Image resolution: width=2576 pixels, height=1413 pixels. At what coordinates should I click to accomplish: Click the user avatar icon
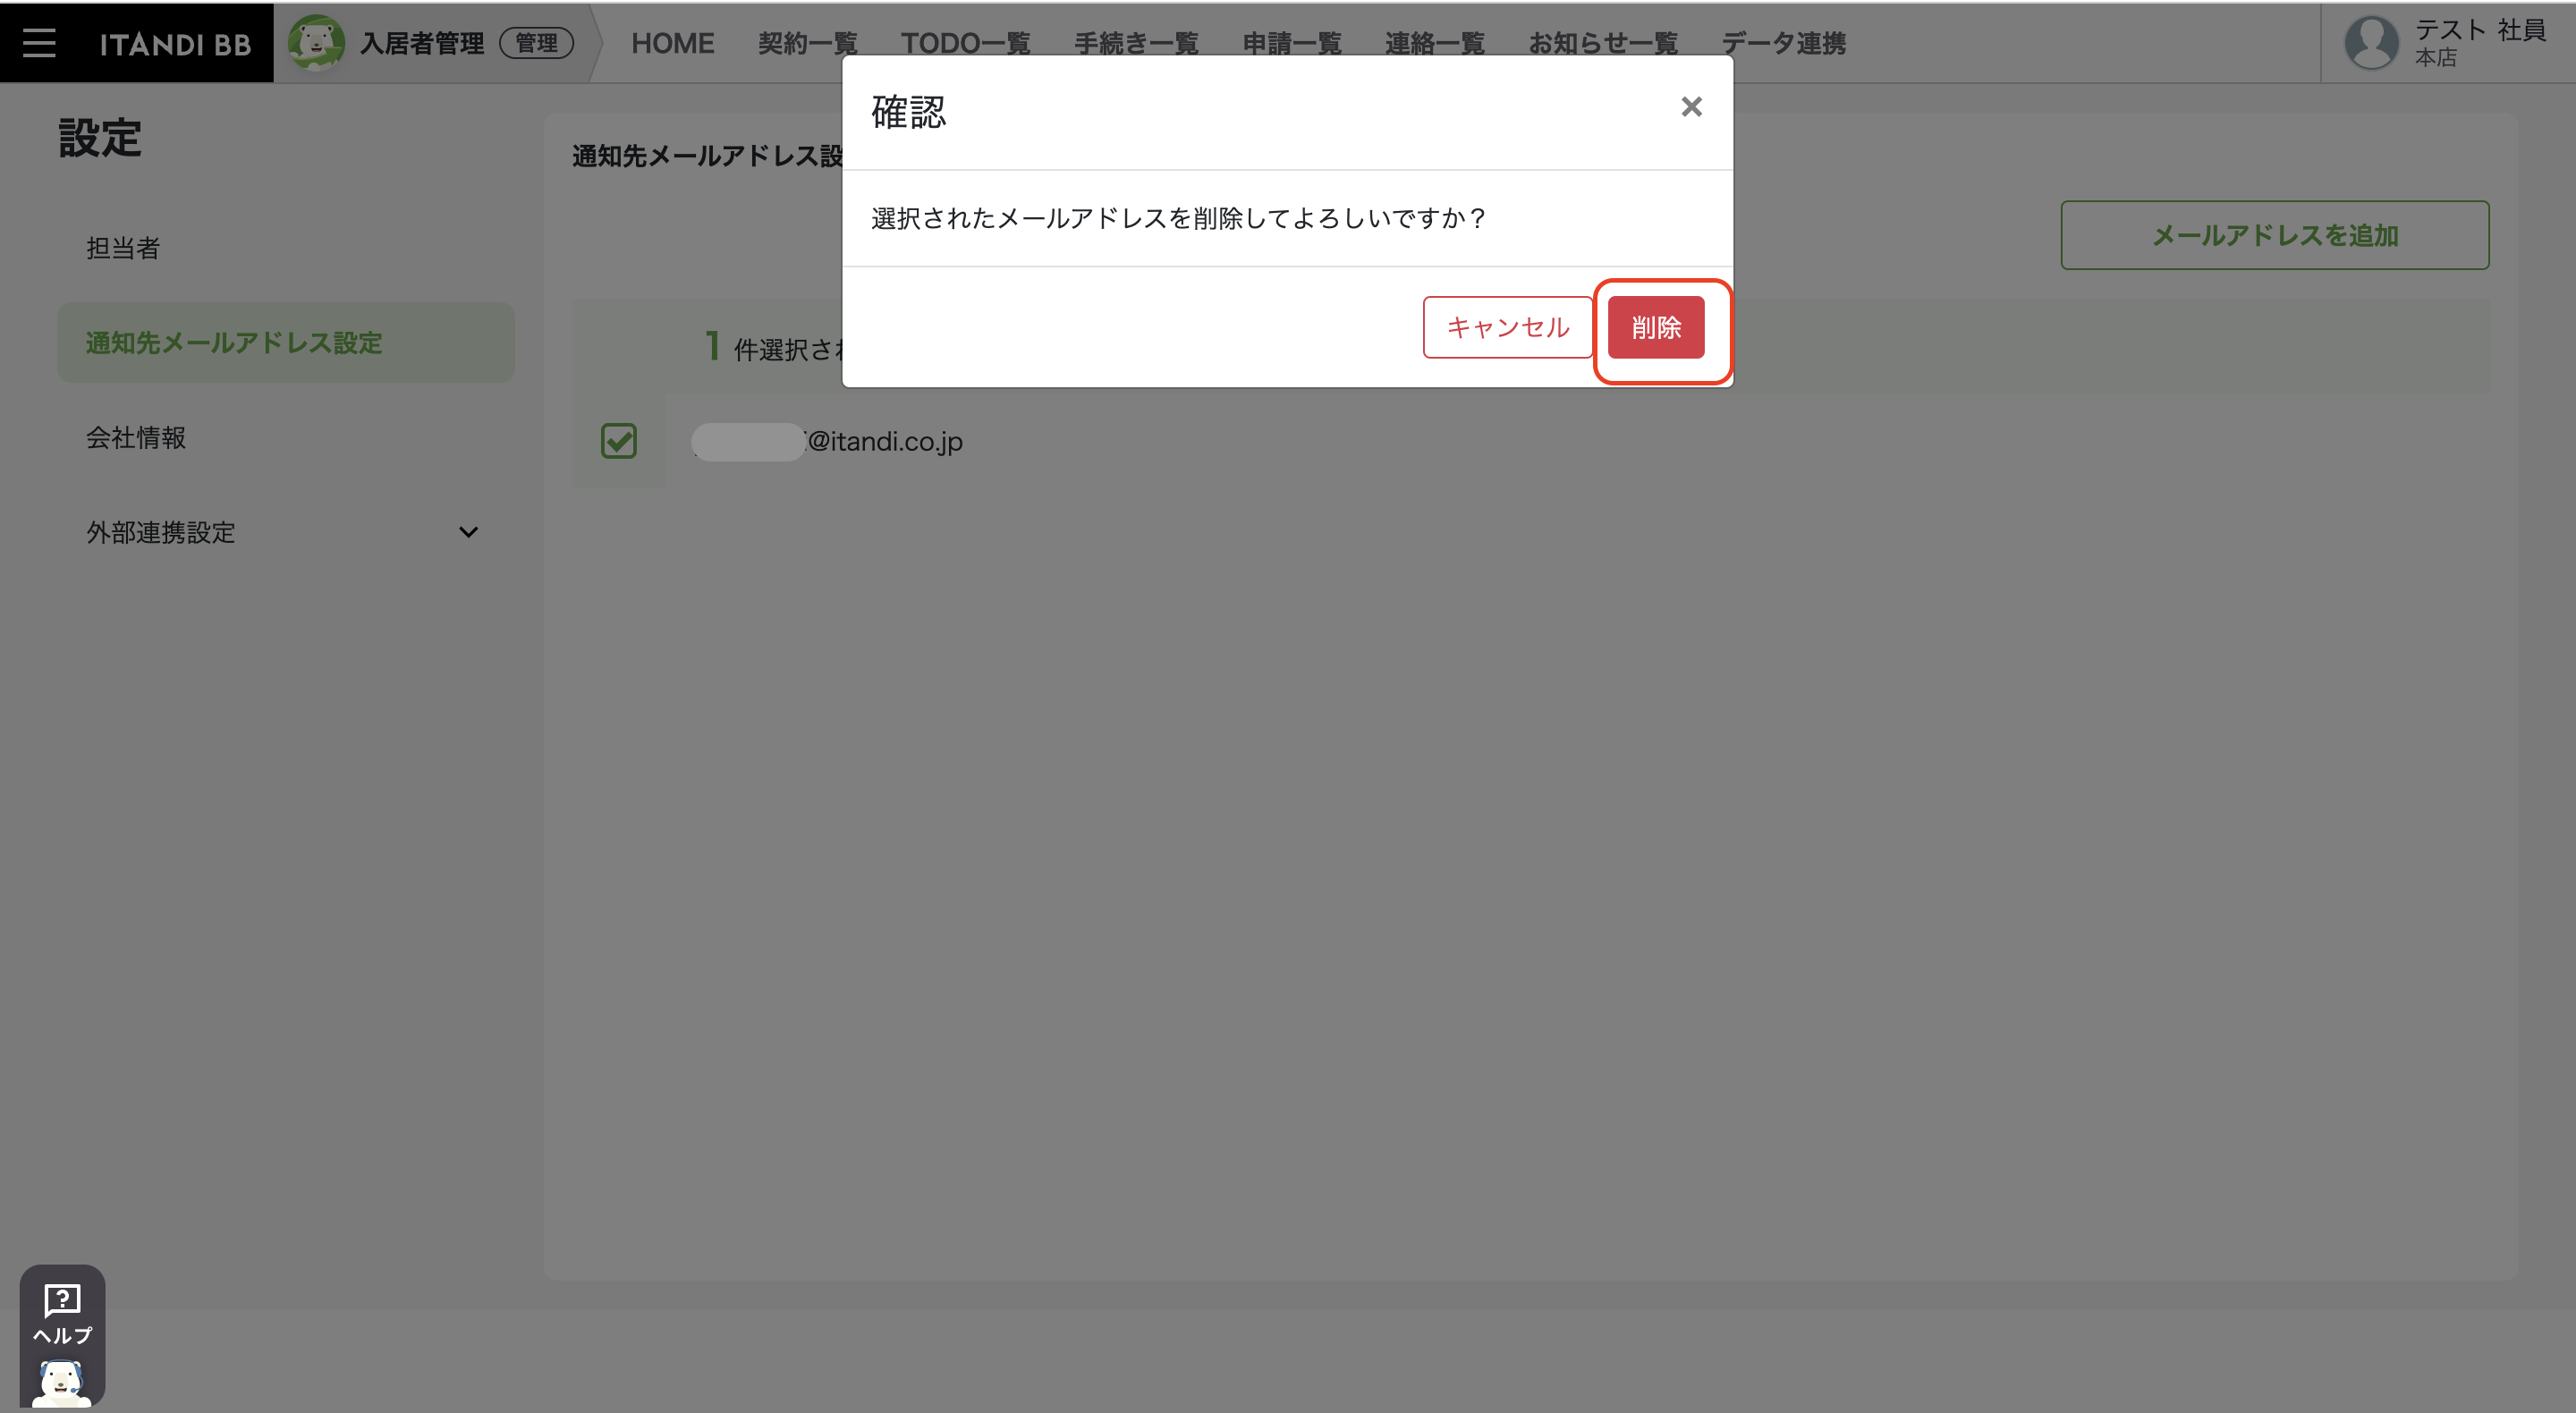click(2371, 43)
